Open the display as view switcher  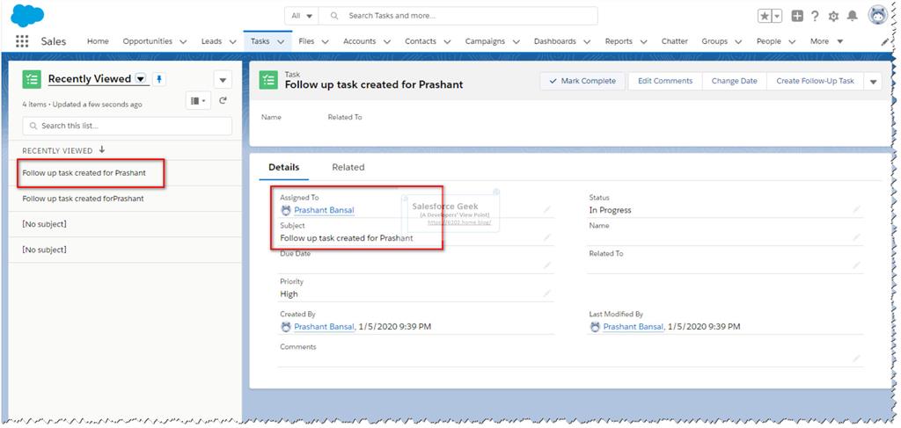point(198,100)
